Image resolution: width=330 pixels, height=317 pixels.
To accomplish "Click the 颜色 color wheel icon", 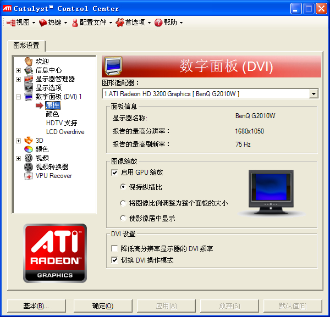I will click(29, 149).
